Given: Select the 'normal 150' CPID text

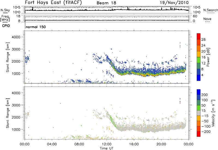Looking at the screenshot, I should (36, 27).
